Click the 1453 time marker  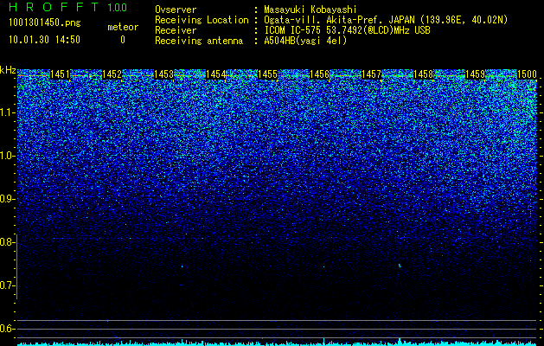click(163, 74)
